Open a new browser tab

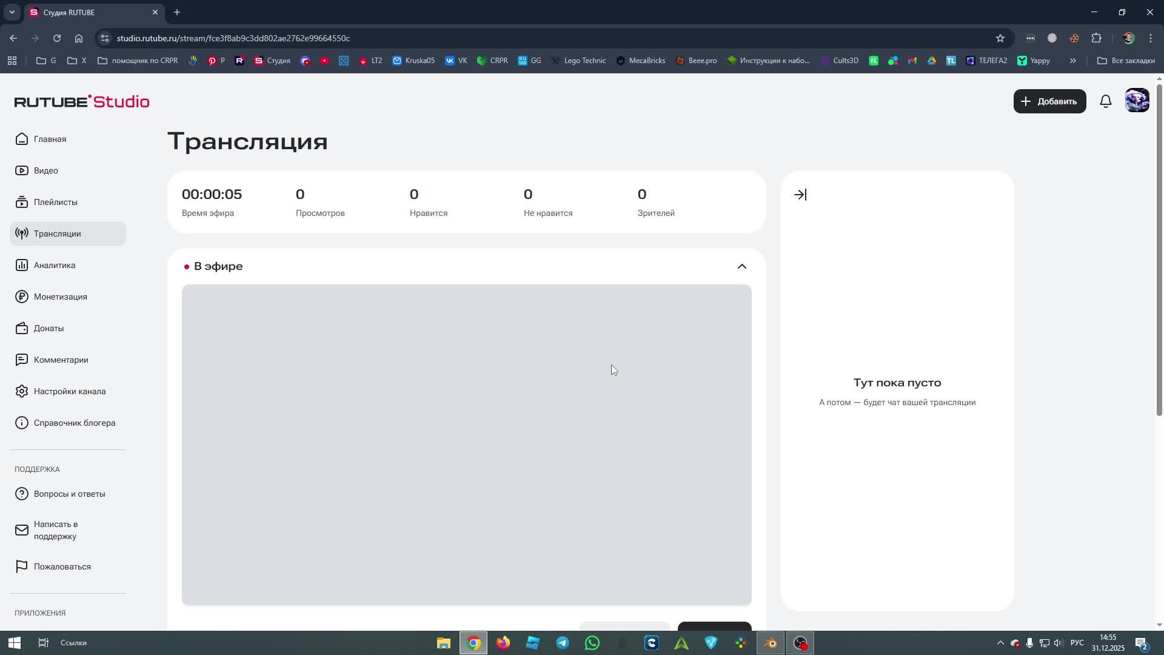(x=176, y=12)
